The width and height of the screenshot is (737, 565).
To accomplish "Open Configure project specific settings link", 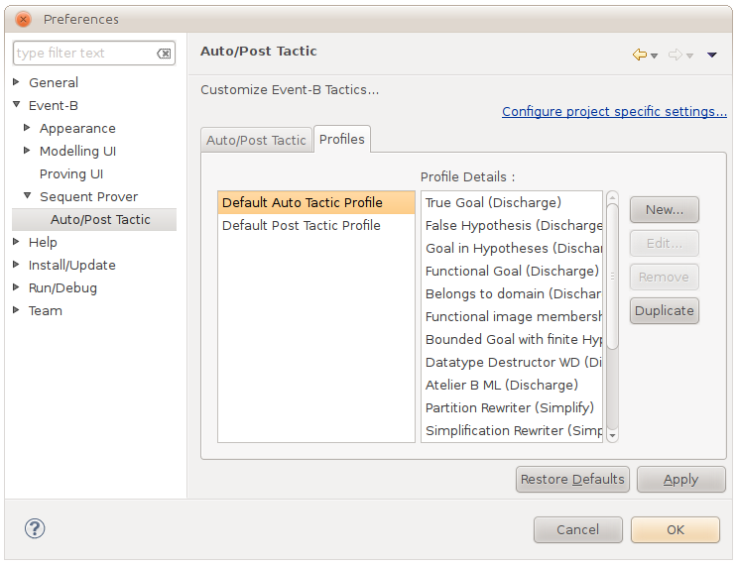I will tap(614, 111).
